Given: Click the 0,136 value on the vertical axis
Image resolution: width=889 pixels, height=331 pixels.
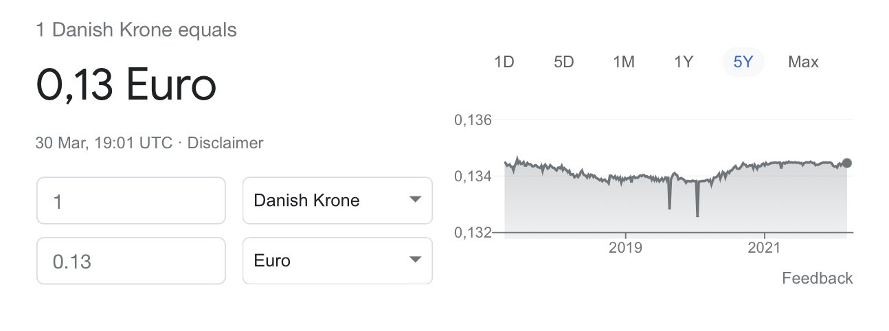Looking at the screenshot, I should [x=473, y=121].
